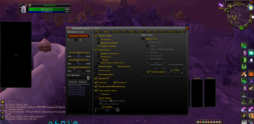Check Полоса опыта option
Image resolution: width=254 pixels, height=124 pixels.
pyautogui.click(x=96, y=70)
